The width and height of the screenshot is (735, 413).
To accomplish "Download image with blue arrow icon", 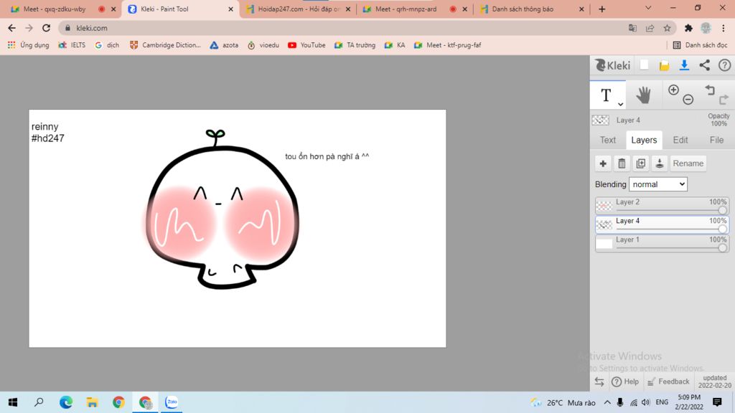I will click(x=684, y=65).
